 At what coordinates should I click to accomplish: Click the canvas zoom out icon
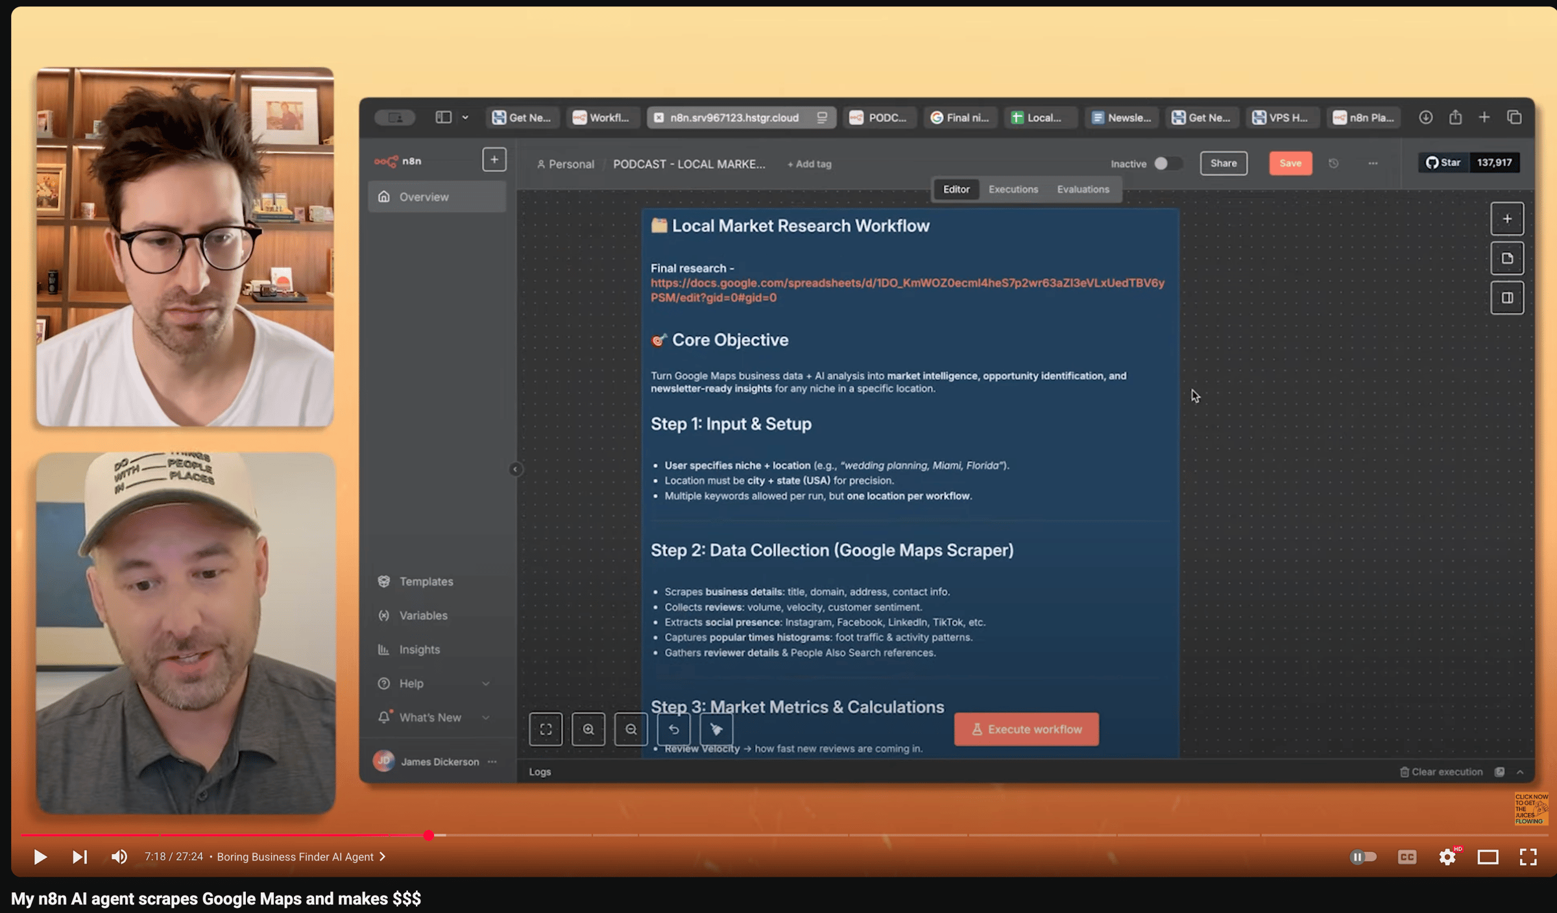click(631, 729)
